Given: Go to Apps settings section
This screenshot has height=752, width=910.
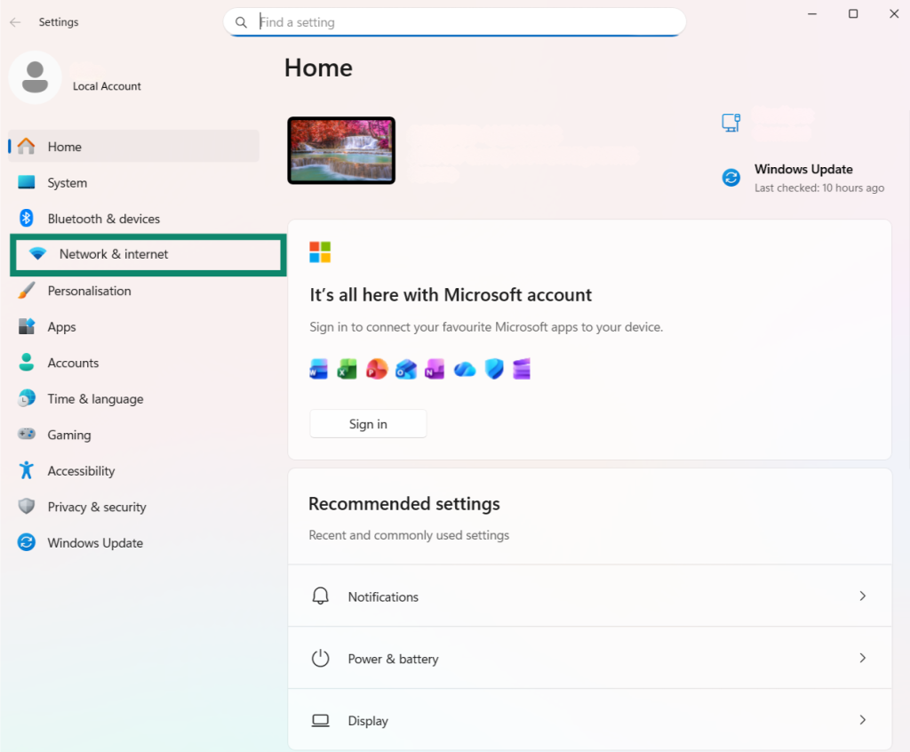Looking at the screenshot, I should click(x=62, y=327).
